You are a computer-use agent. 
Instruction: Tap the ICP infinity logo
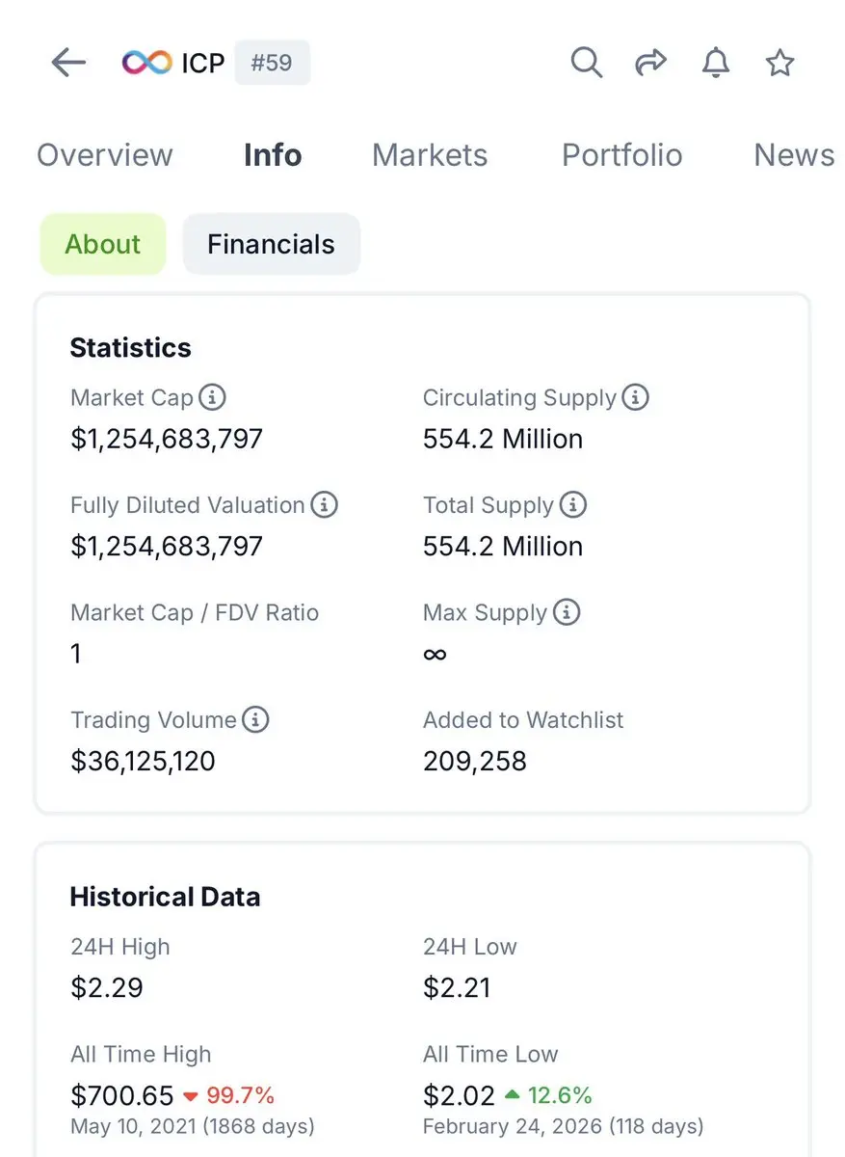(x=146, y=64)
